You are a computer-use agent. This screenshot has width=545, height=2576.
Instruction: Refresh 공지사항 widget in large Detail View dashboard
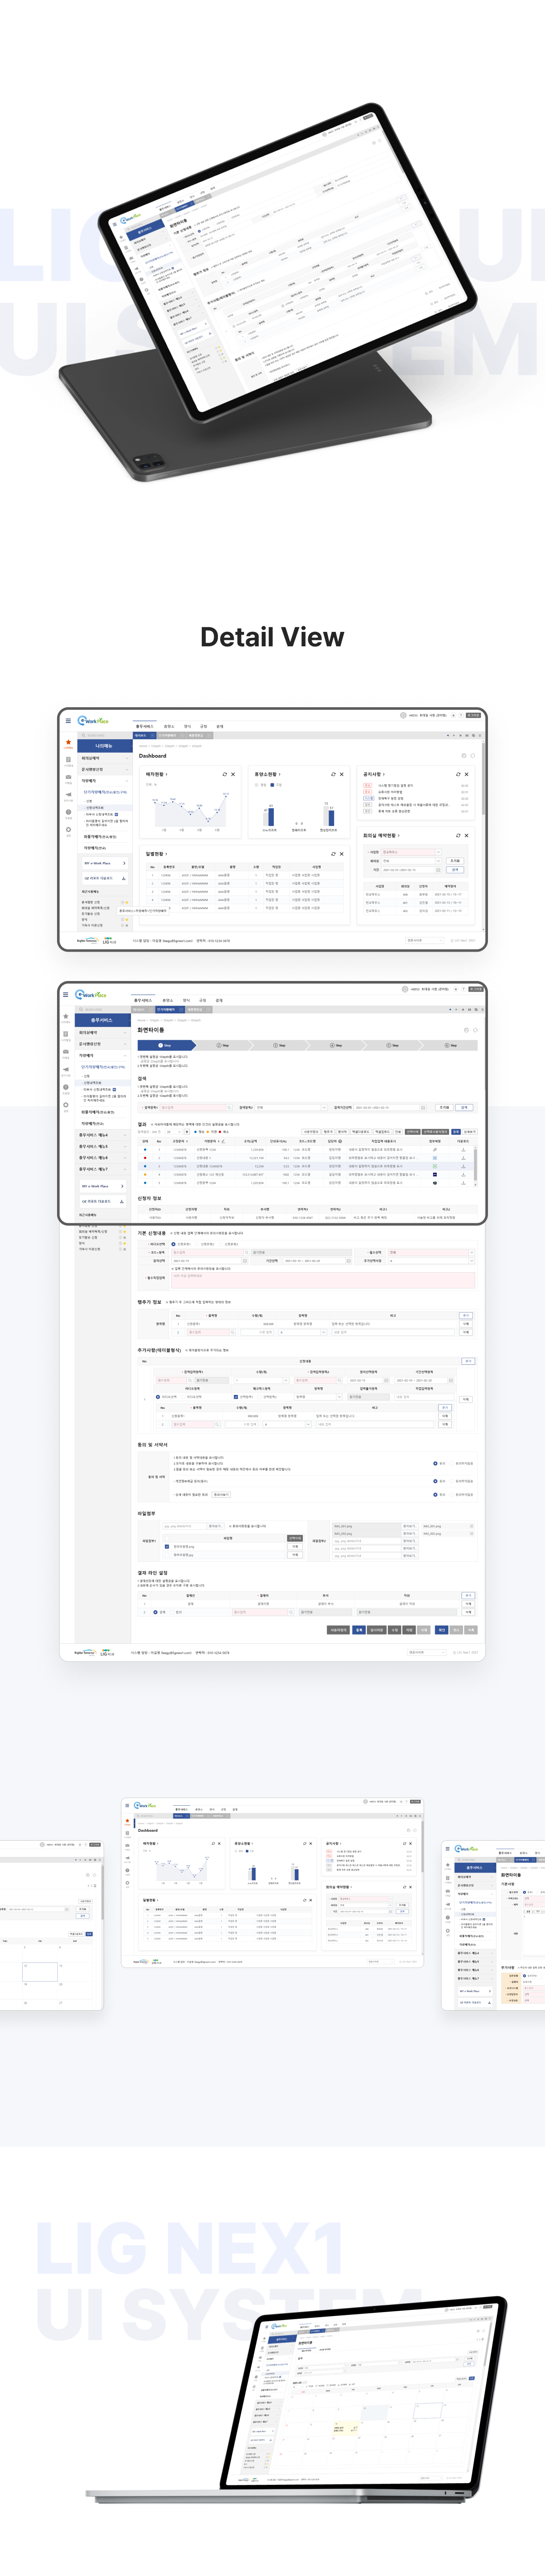point(458,774)
